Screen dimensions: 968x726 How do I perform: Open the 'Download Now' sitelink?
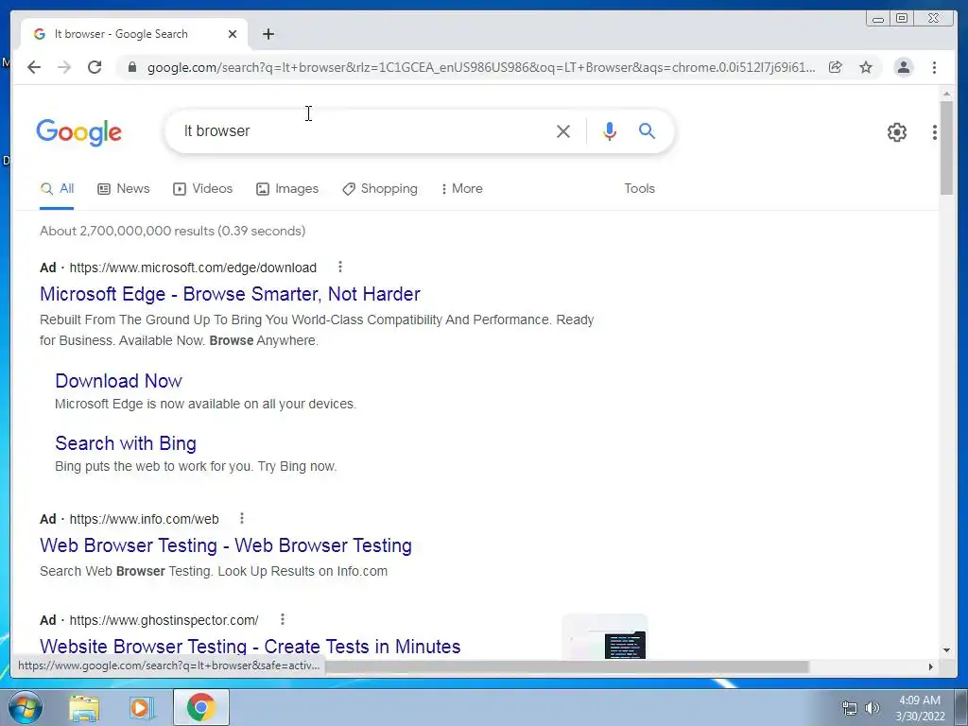pos(118,381)
